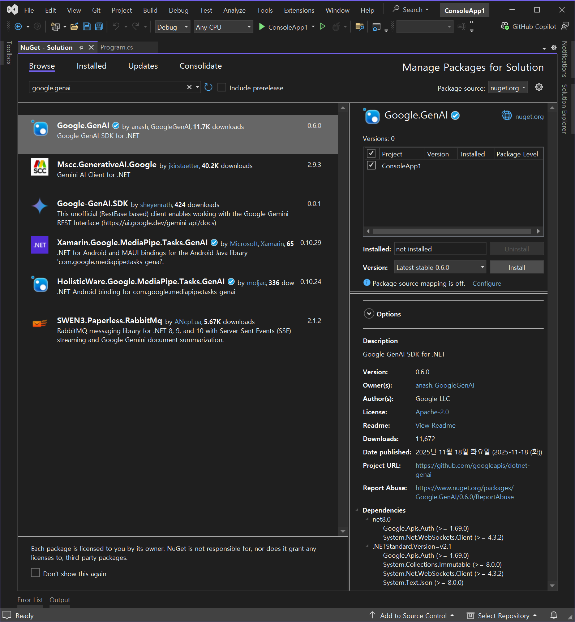The height and width of the screenshot is (622, 575).
Task: Click the Configure source mapping link
Action: (486, 284)
